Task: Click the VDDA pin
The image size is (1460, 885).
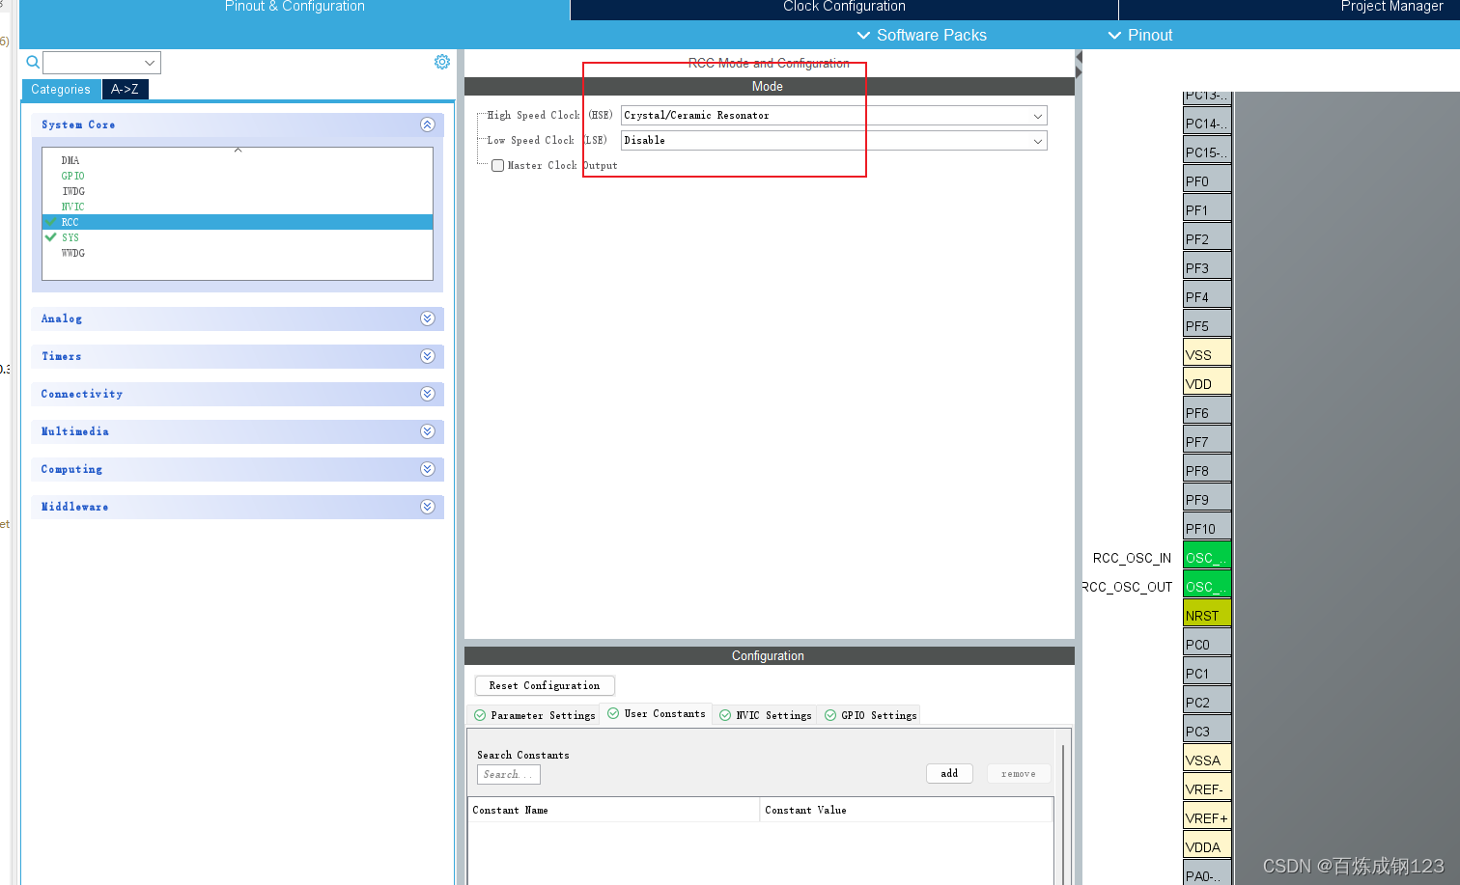Action: click(x=1207, y=846)
